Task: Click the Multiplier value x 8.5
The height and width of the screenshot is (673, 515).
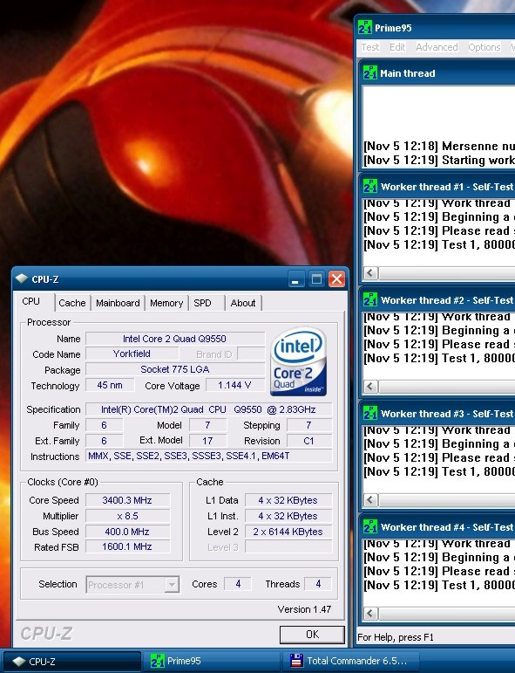Action: point(128,516)
